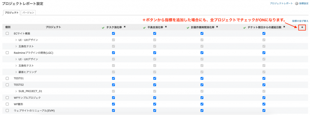The image size is (310, 115).
Task: Remove 計画作業時間消化率 column with its x icon
Action: tap(217, 27)
